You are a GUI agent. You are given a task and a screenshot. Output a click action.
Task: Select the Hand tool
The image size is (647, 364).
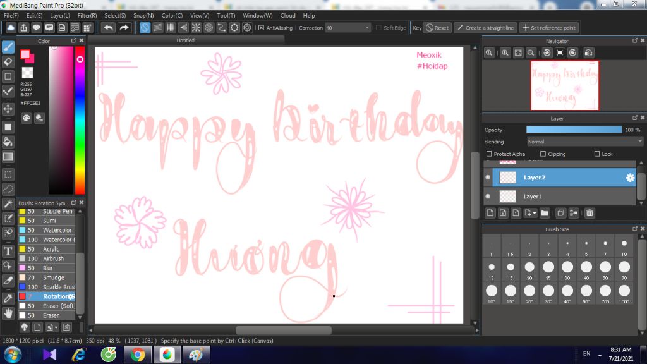click(8, 313)
